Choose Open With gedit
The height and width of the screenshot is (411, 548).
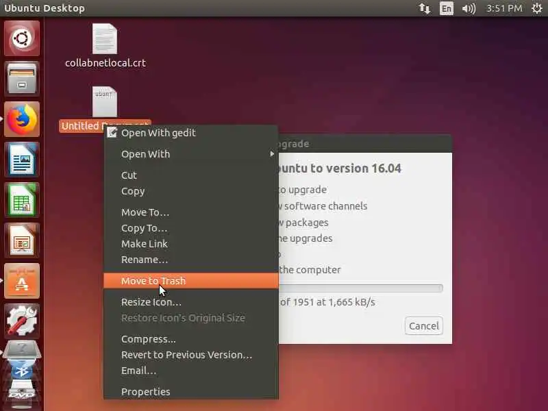point(191,133)
